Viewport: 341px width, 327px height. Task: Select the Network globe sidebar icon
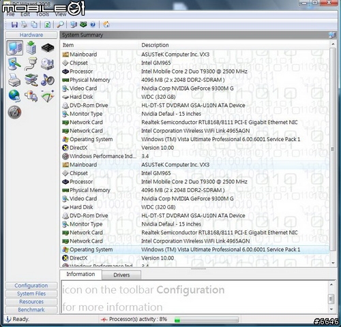(x=14, y=96)
